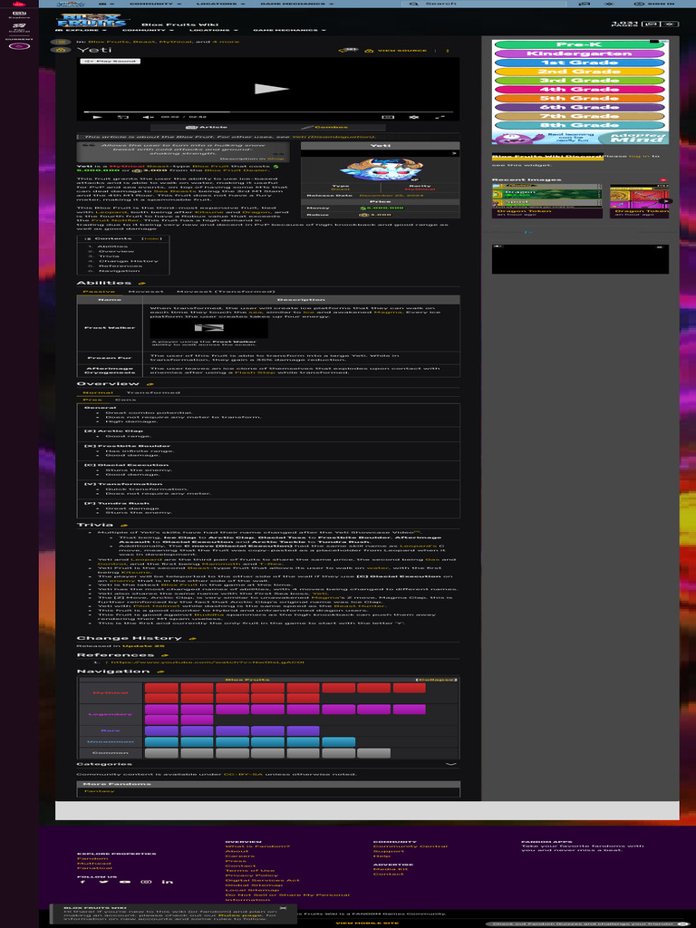Open the more options kebab menu beside View Source
Screen dimensions: 696x928
(x=447, y=51)
